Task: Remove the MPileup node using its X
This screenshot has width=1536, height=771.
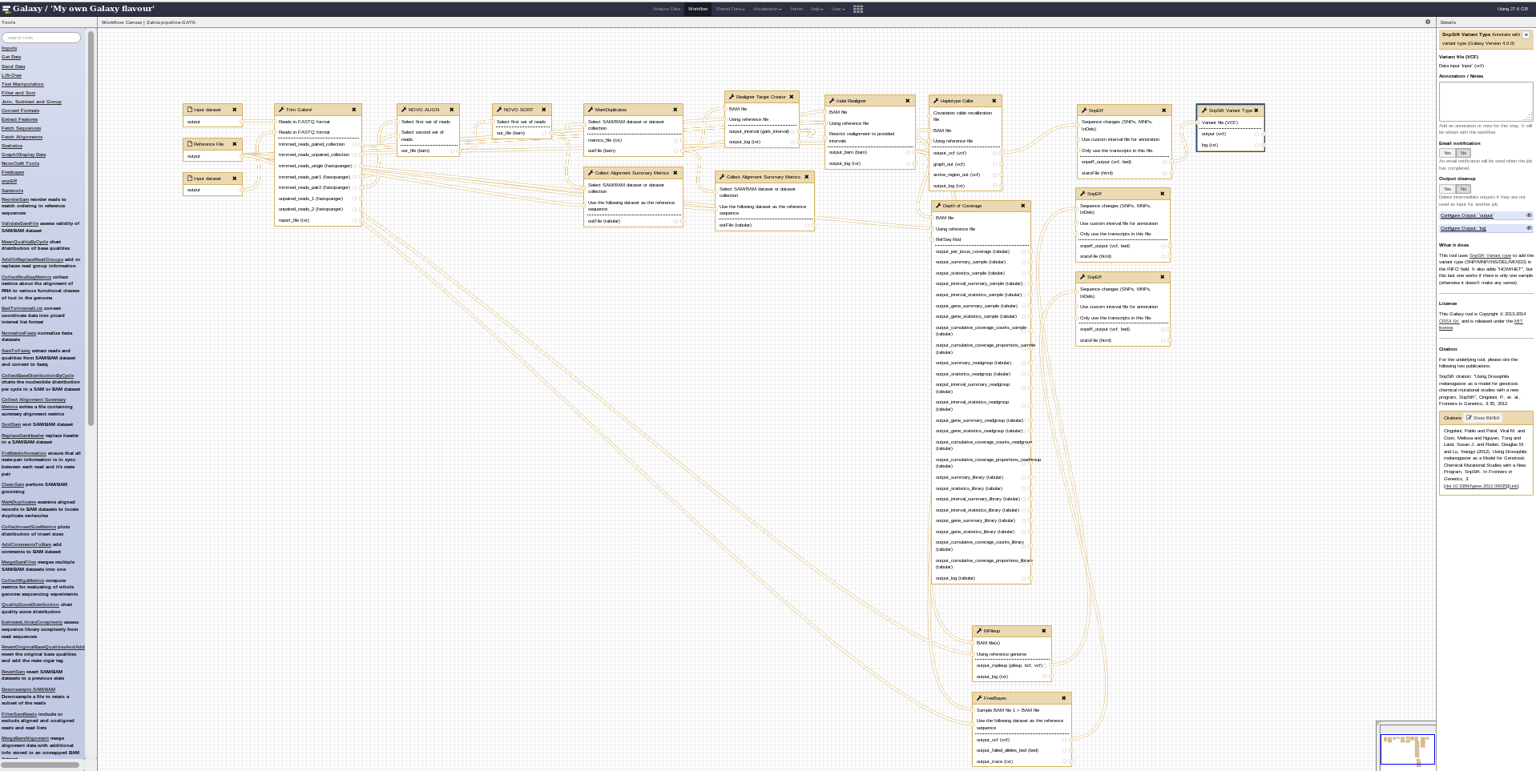Action: pos(1043,631)
